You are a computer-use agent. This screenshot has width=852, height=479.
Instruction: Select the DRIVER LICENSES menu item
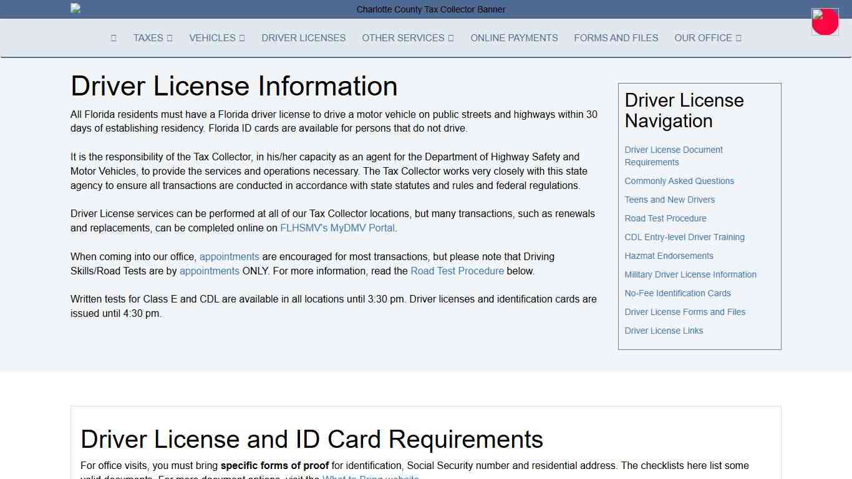[x=303, y=38]
